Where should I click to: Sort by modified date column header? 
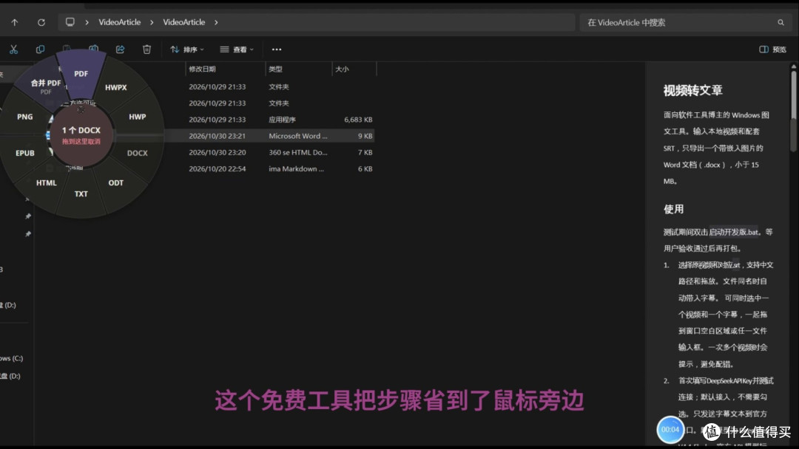pos(225,69)
